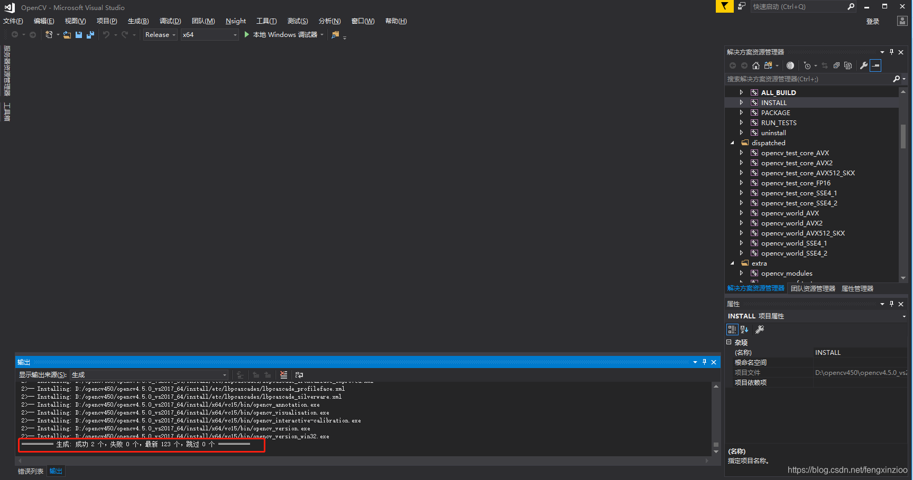This screenshot has height=480, width=913.
Task: Expand the ALL_BUILD project node
Action: (741, 92)
